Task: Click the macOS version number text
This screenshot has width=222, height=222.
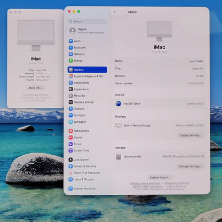Action: click(195, 104)
